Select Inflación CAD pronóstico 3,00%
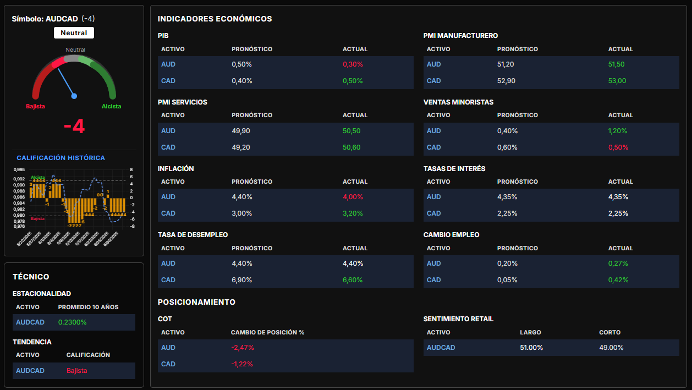Image resolution: width=692 pixels, height=390 pixels. click(x=242, y=213)
